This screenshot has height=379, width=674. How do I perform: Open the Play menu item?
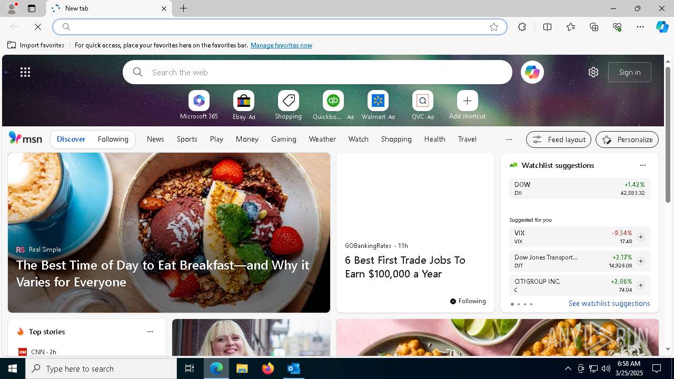[216, 139]
